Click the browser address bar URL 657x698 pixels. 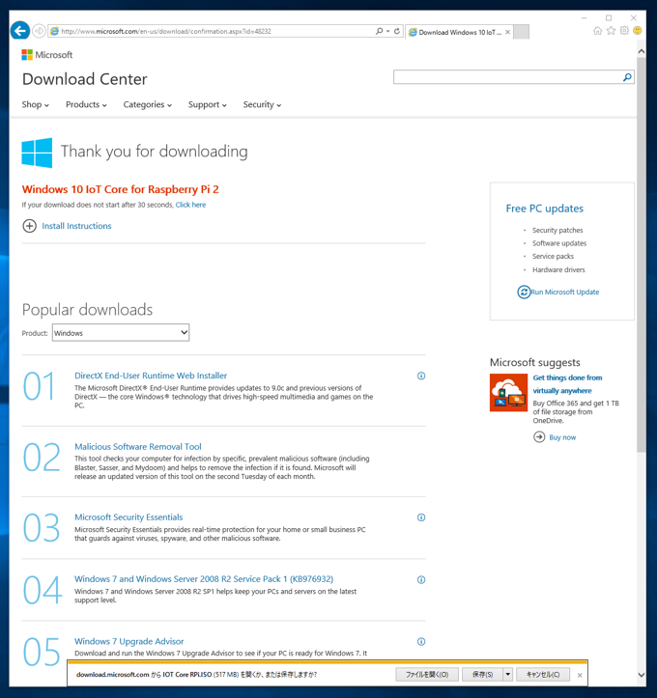tap(166, 31)
